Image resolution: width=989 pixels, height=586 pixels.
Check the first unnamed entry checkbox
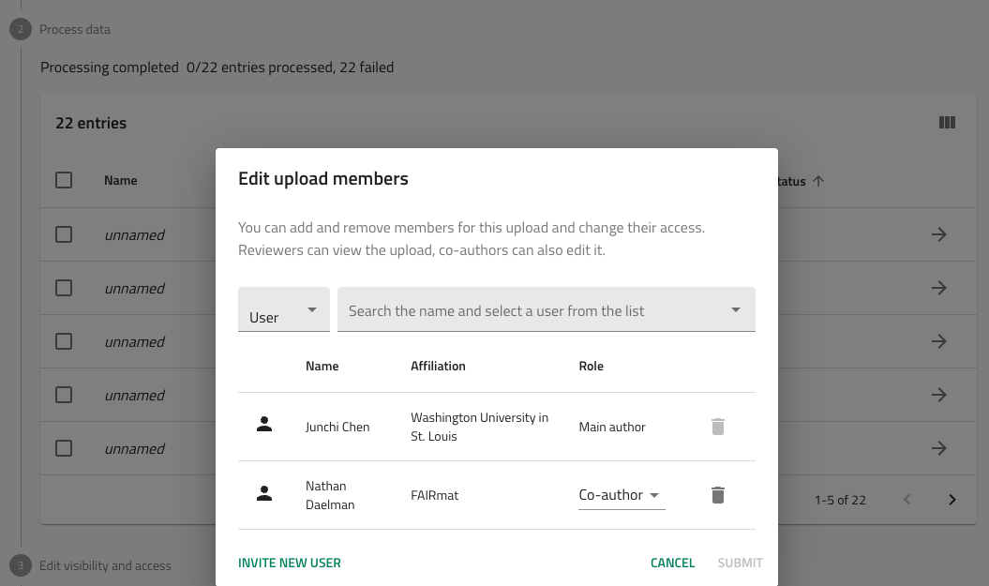point(64,234)
